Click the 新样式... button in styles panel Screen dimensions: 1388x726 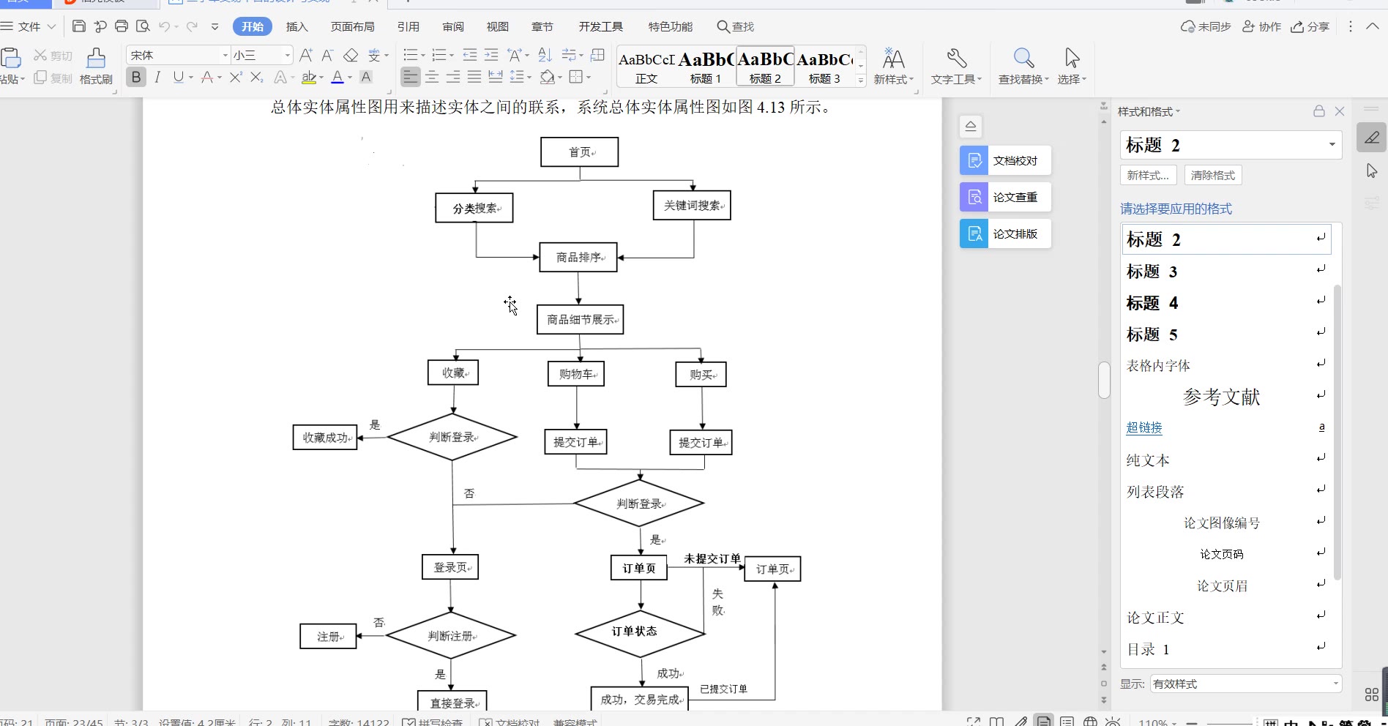click(x=1148, y=175)
